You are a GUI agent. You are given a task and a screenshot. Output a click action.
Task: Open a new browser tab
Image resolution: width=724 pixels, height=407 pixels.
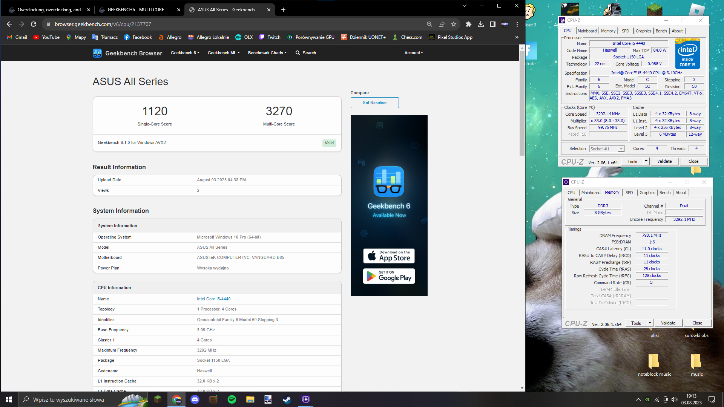pos(283,10)
